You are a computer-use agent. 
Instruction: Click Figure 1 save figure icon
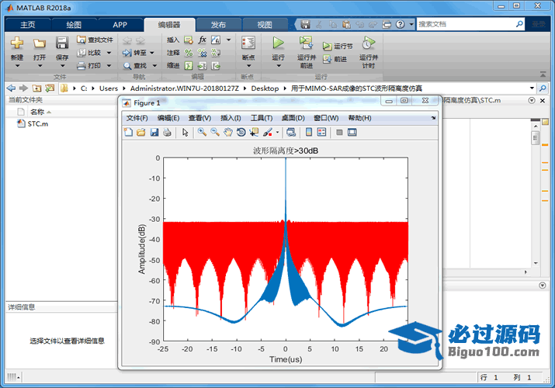[154, 132]
